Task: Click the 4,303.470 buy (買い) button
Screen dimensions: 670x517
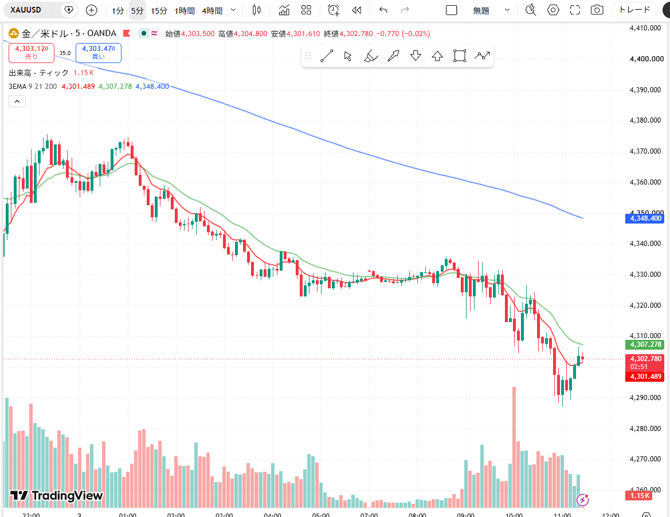Action: [x=99, y=53]
